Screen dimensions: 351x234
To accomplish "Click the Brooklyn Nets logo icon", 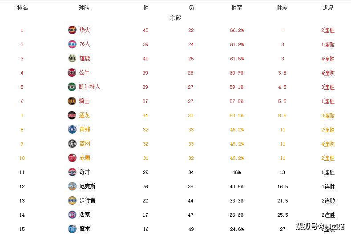I will 72,144.
